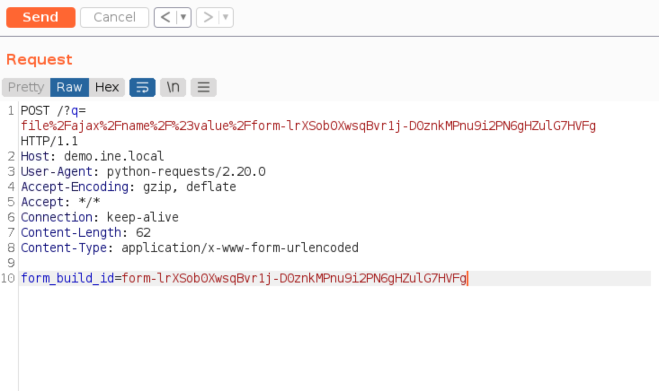Screen dimensions: 659x391
Task: Click the URL-encoded file%2Fajax path line
Action: (308, 126)
